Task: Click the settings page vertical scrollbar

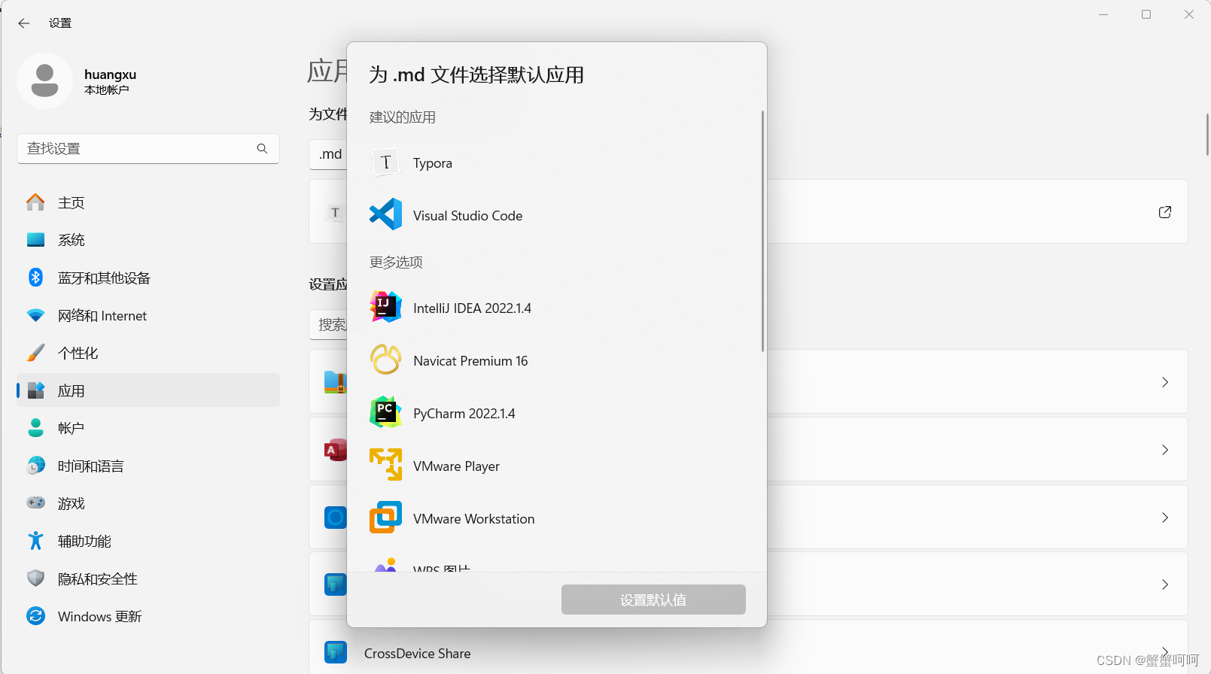Action: coord(1207,134)
